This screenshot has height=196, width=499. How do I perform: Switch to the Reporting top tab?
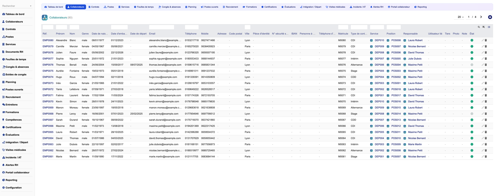[x=420, y=7]
